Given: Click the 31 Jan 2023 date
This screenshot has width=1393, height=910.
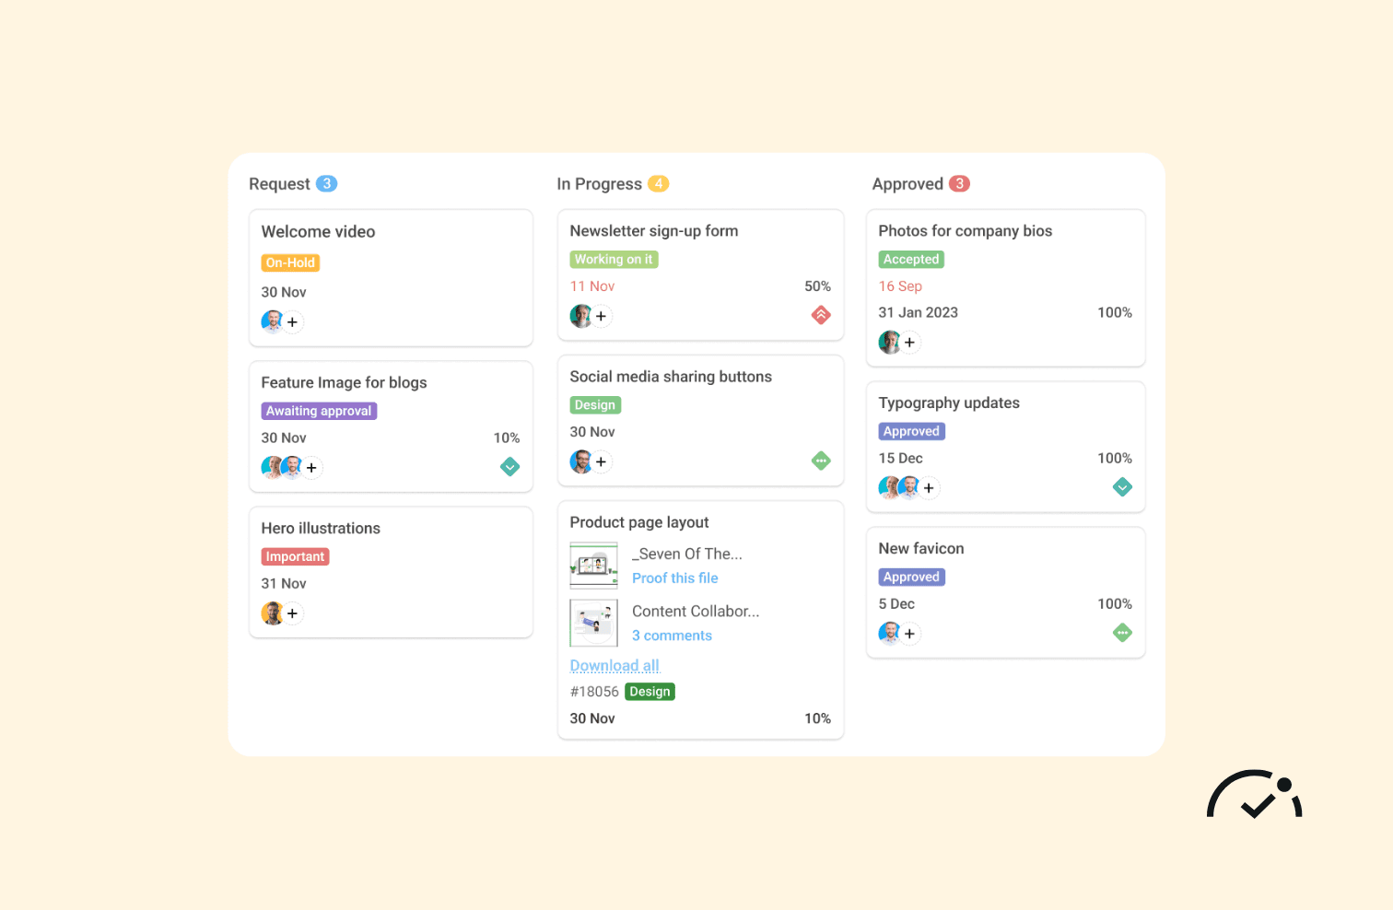Looking at the screenshot, I should pyautogui.click(x=918, y=313).
